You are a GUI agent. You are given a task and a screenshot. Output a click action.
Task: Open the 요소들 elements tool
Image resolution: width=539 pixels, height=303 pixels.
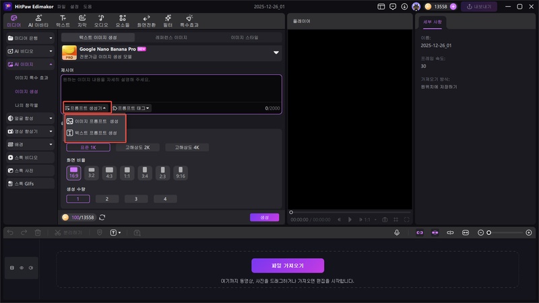click(x=123, y=21)
